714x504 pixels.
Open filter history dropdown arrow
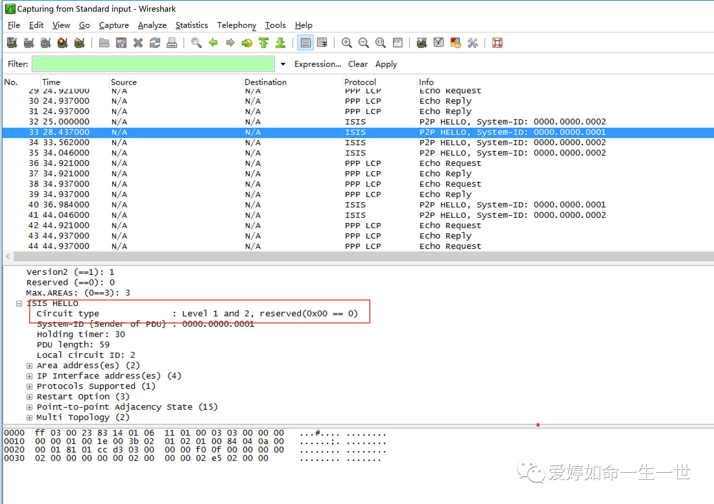[283, 64]
